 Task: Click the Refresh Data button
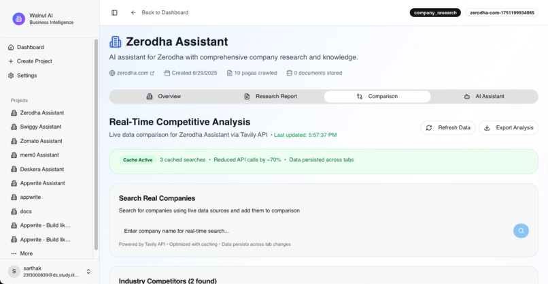click(448, 128)
